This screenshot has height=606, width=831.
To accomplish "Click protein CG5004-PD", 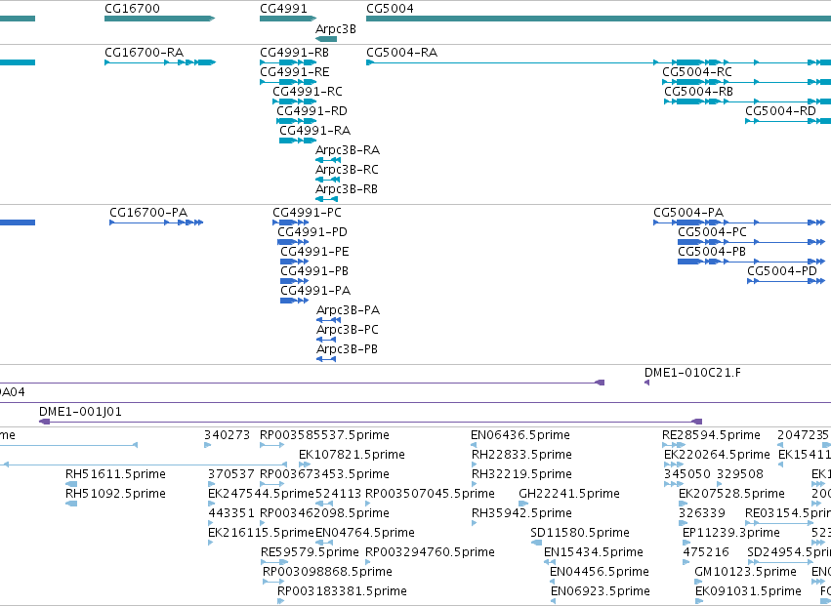I will tap(782, 271).
